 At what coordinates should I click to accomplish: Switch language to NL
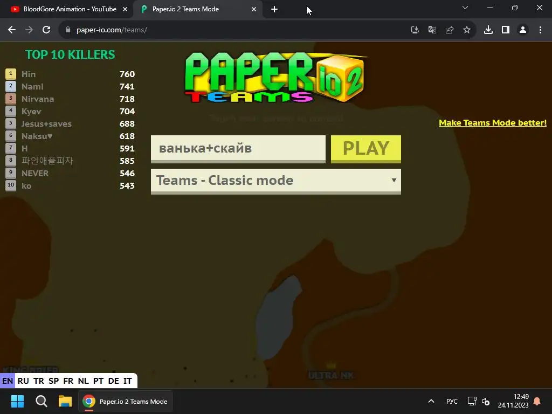[x=84, y=381]
